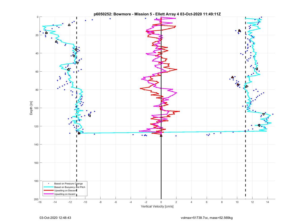Viewport: 304px width, 224px height.
Task: Click the magenta line sample in the legend
Action: coord(48,194)
